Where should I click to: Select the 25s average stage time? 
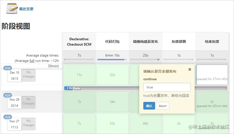(146, 55)
